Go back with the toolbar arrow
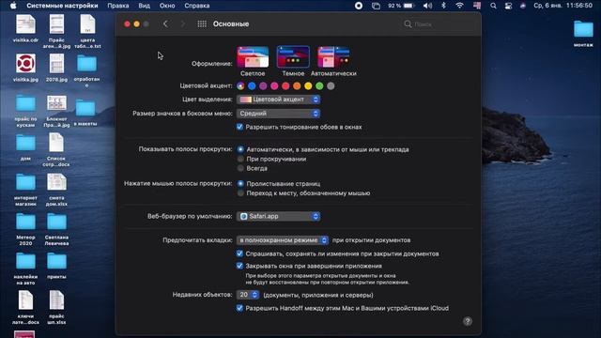601x338 pixels. [165, 23]
